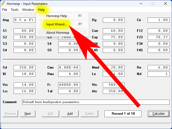Click the Previous record button

11,114
